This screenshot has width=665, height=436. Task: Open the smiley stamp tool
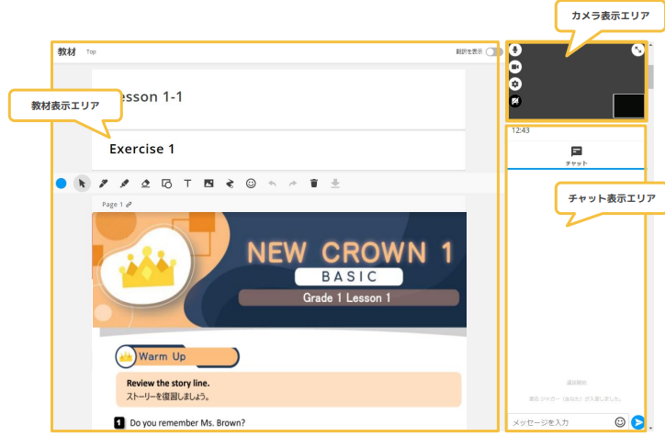tap(251, 184)
